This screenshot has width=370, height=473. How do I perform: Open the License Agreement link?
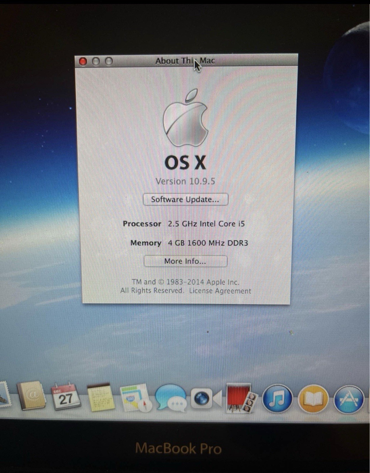click(x=220, y=291)
